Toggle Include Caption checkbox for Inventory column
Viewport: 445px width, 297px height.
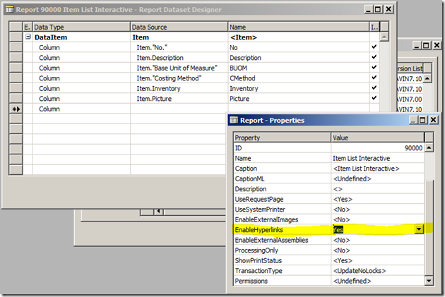pos(374,88)
